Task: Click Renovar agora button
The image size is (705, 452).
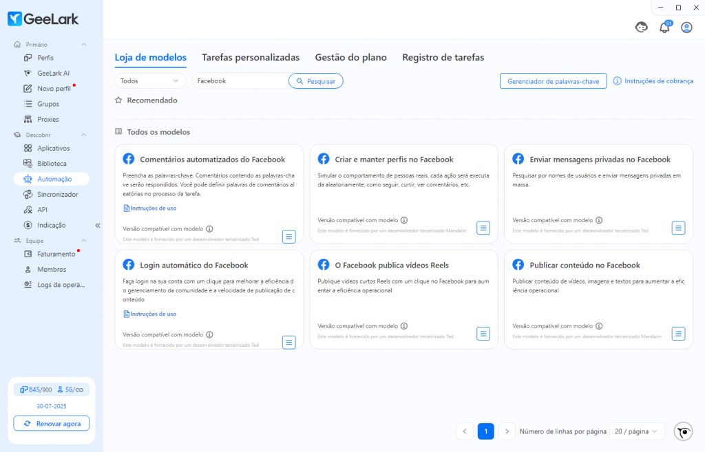Action: click(x=51, y=424)
